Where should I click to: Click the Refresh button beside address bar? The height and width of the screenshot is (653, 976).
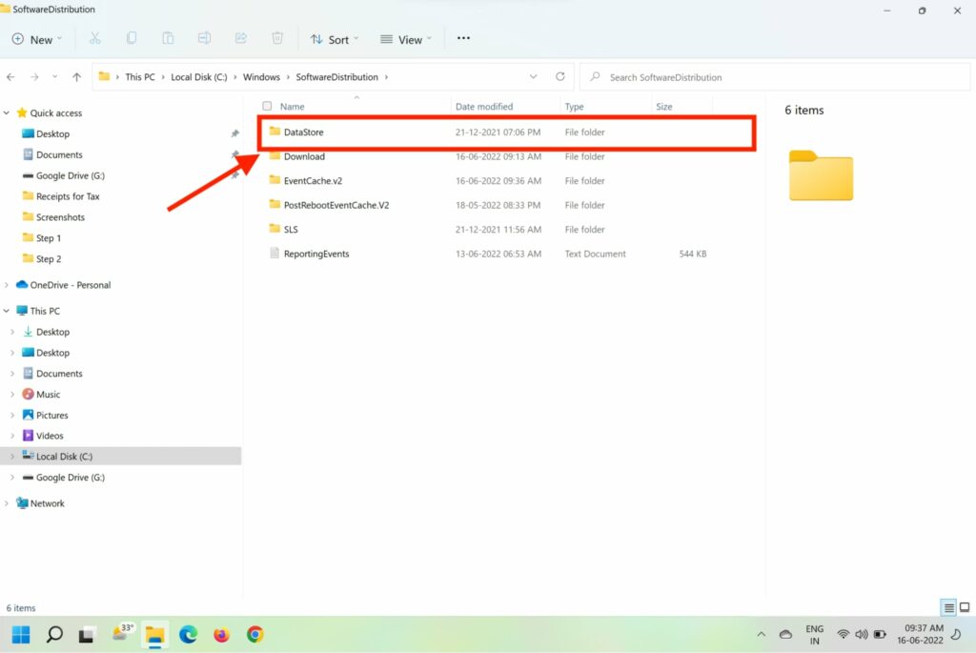[x=559, y=77]
